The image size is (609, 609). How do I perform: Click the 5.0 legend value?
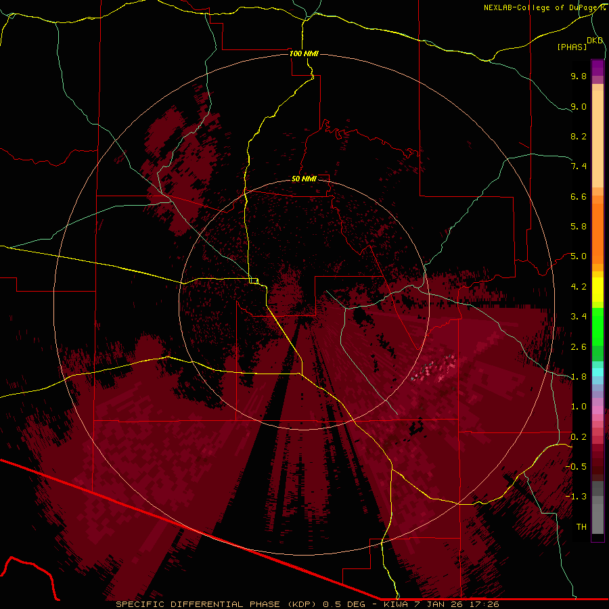[579, 256]
